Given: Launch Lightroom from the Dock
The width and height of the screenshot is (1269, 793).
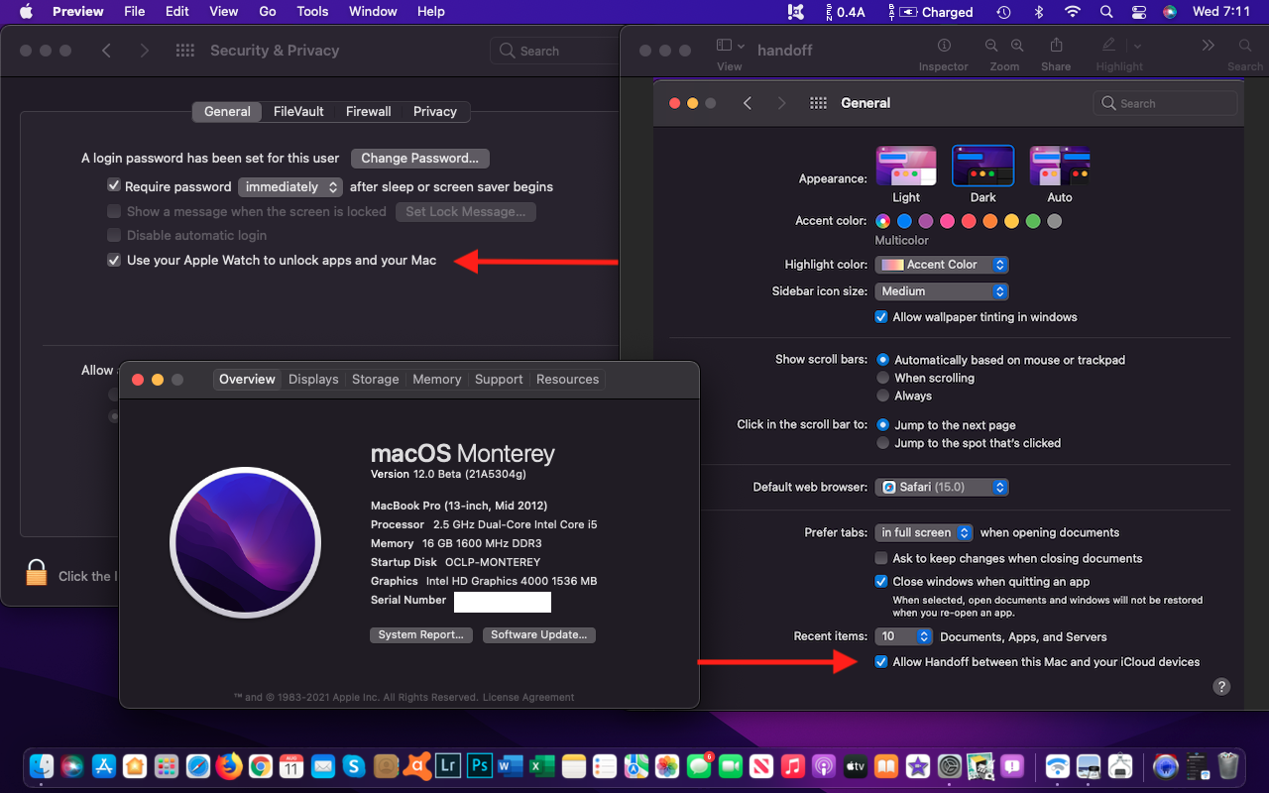Looking at the screenshot, I should point(448,766).
